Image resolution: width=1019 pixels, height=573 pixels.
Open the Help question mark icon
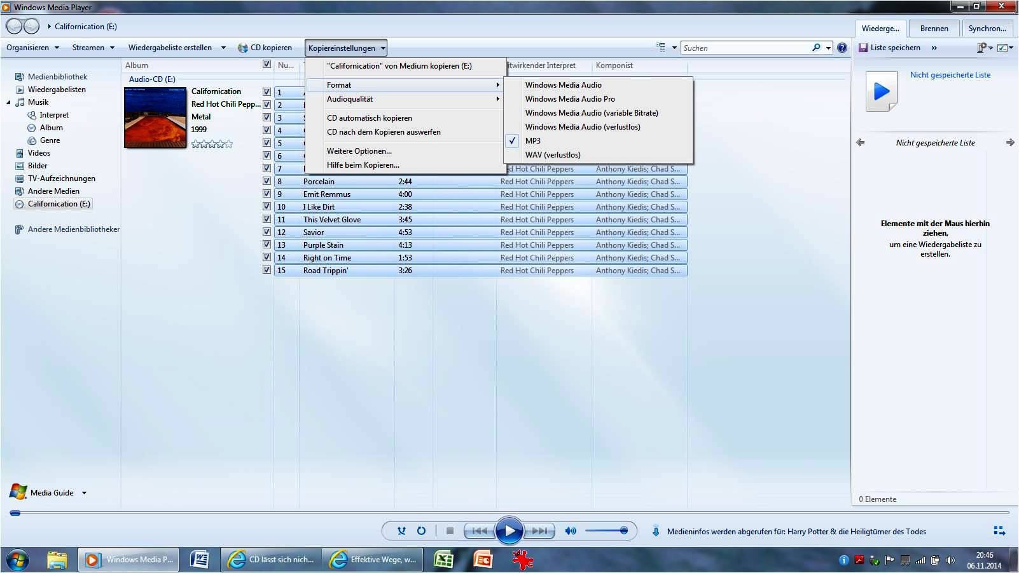pos(842,48)
